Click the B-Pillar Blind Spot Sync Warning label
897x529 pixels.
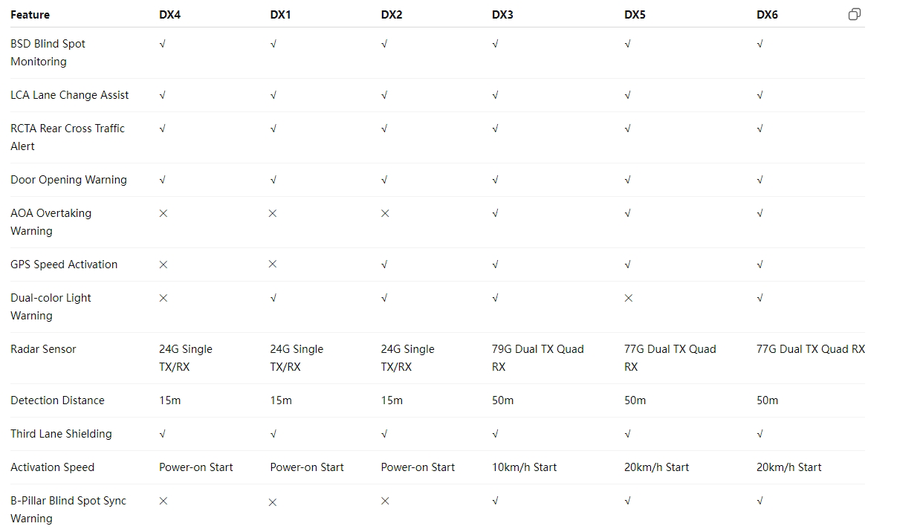[x=68, y=510]
